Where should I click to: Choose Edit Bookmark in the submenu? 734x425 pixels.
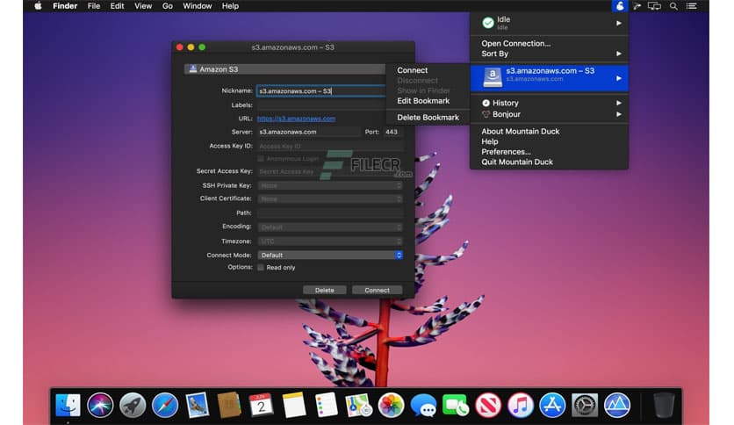click(x=423, y=101)
